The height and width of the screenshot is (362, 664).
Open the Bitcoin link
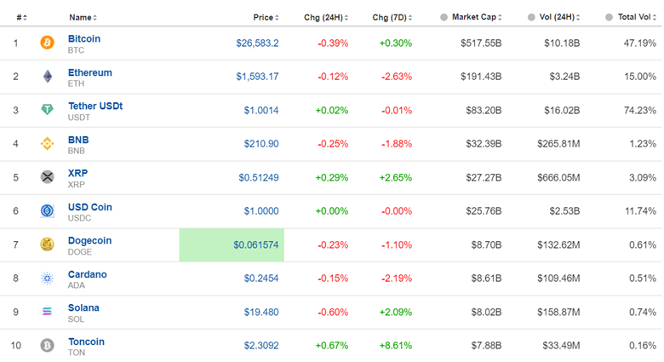[84, 38]
